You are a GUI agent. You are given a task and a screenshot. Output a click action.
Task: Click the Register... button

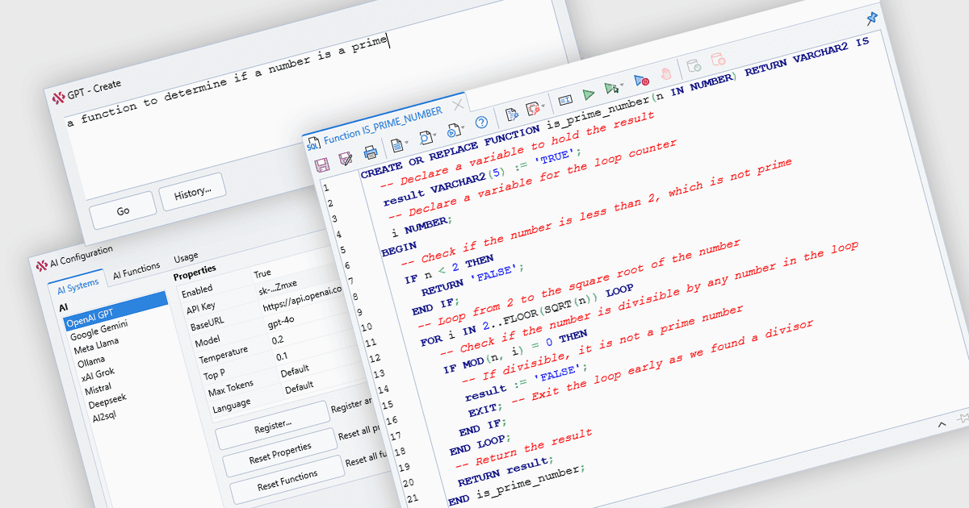(x=272, y=423)
